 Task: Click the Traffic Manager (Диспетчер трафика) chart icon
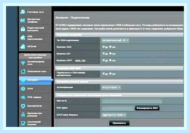click(x=23, y=20)
